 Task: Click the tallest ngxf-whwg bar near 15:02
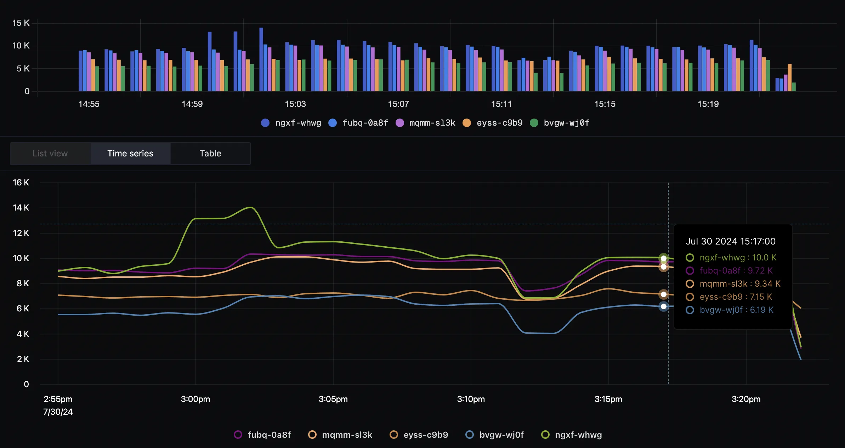(x=261, y=59)
